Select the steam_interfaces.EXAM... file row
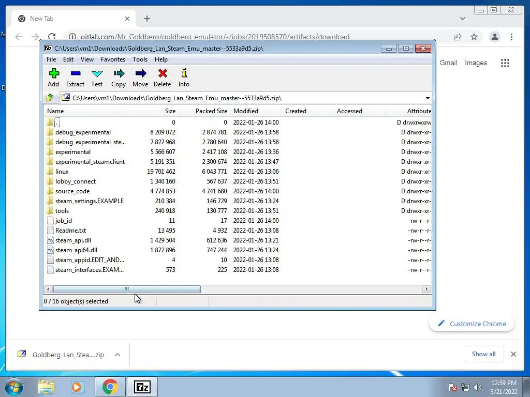 (x=238, y=269)
